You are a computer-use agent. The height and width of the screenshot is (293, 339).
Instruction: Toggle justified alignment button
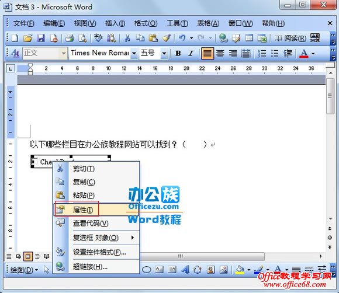207,53
